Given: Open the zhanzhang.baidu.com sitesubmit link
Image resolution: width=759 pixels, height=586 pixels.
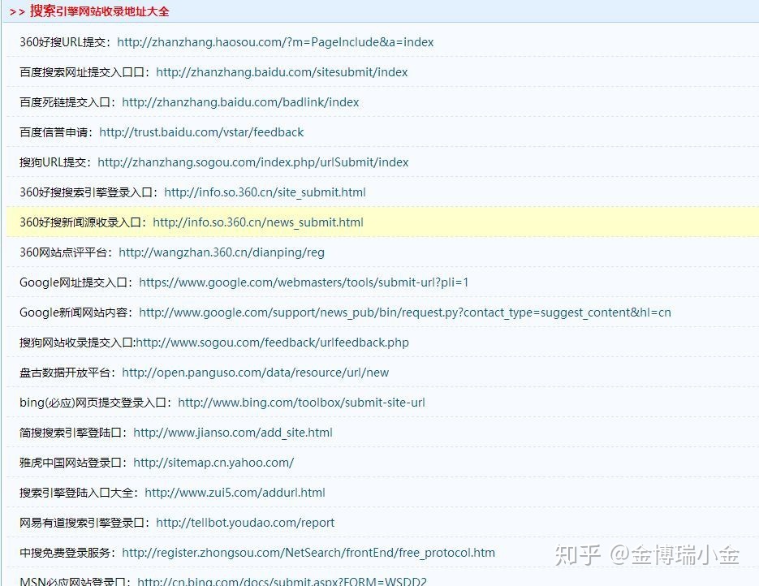Looking at the screenshot, I should 282,72.
